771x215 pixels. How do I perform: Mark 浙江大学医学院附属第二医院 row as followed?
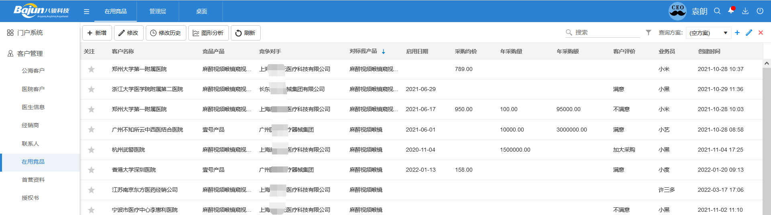(92, 89)
